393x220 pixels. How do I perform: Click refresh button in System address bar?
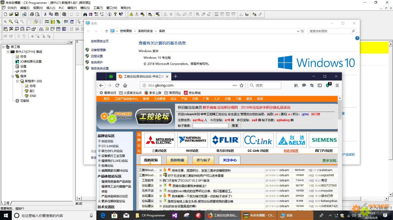302,31
